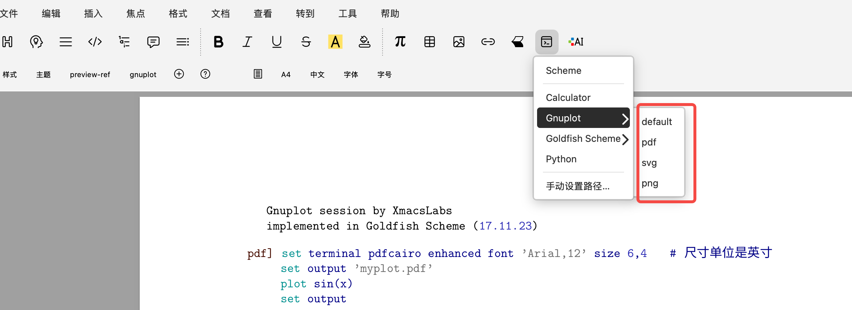Image resolution: width=852 pixels, height=310 pixels.
Task: Click the circled plus add-style button
Action: coord(179,74)
